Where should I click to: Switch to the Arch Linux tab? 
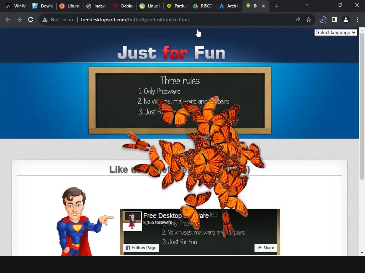tap(230, 6)
